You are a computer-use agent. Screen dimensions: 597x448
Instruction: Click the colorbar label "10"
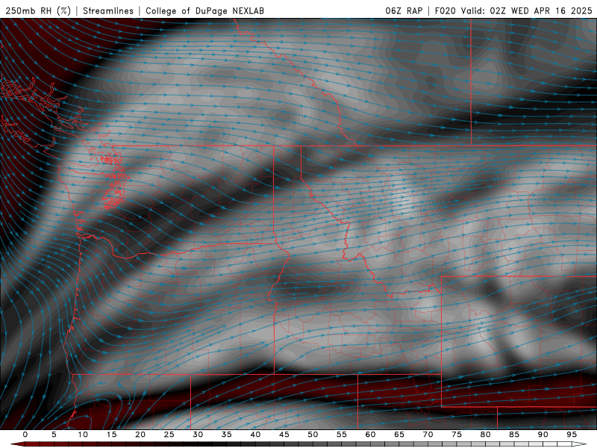(83, 435)
